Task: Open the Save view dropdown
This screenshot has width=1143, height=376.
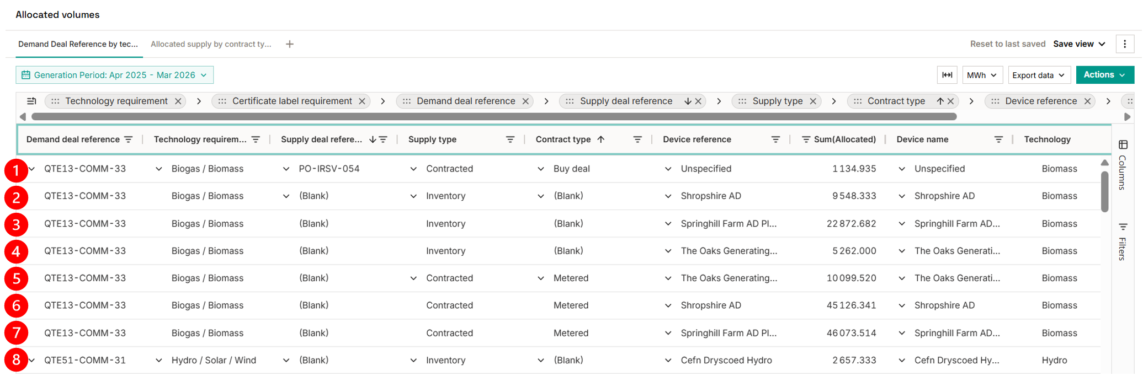Action: click(x=1079, y=44)
